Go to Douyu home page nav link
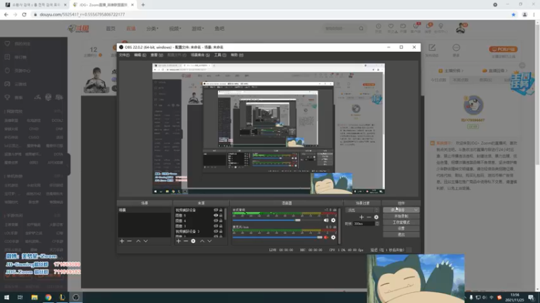The image size is (540, 303). 111,28
